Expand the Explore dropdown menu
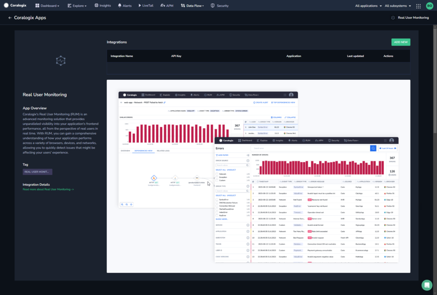The width and height of the screenshot is (437, 295). 77,6
